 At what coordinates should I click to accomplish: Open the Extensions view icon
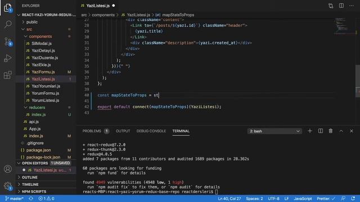click(8, 75)
